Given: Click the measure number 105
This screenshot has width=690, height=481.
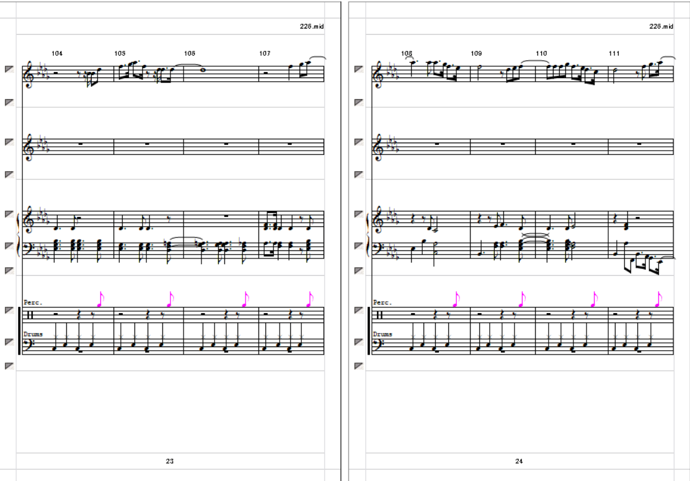Looking at the screenshot, I should point(120,53).
